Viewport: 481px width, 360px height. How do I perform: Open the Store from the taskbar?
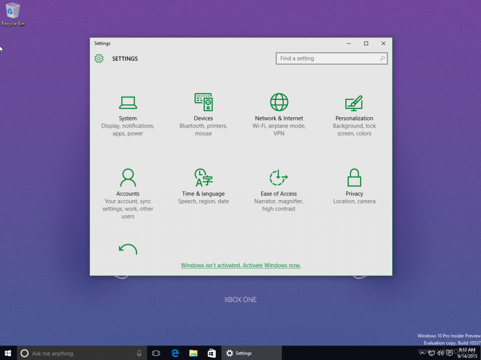pyautogui.click(x=212, y=353)
